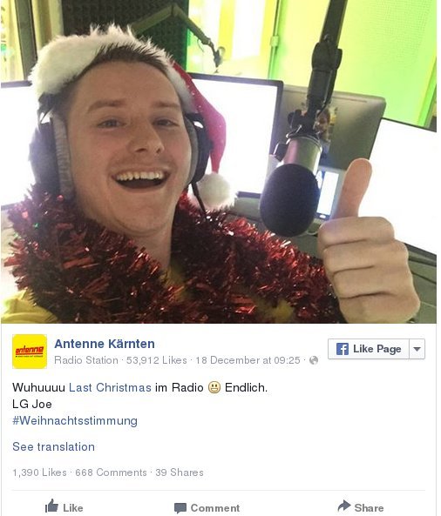Screen dimensions: 441x516
Task: Click the Share action label
Action: (369, 508)
